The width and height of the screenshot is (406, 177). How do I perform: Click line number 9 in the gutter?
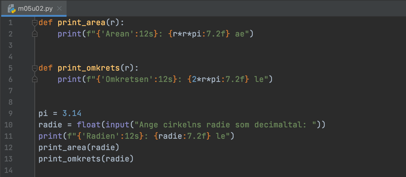tap(10, 114)
